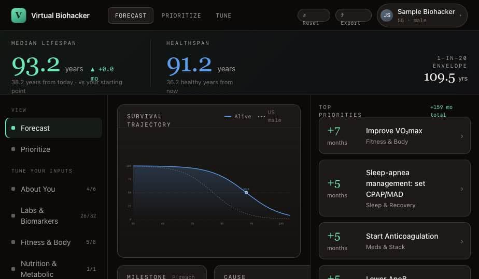Image resolution: width=479 pixels, height=279 pixels.
Task: Click the 91.2 healthspan value
Action: 189,65
